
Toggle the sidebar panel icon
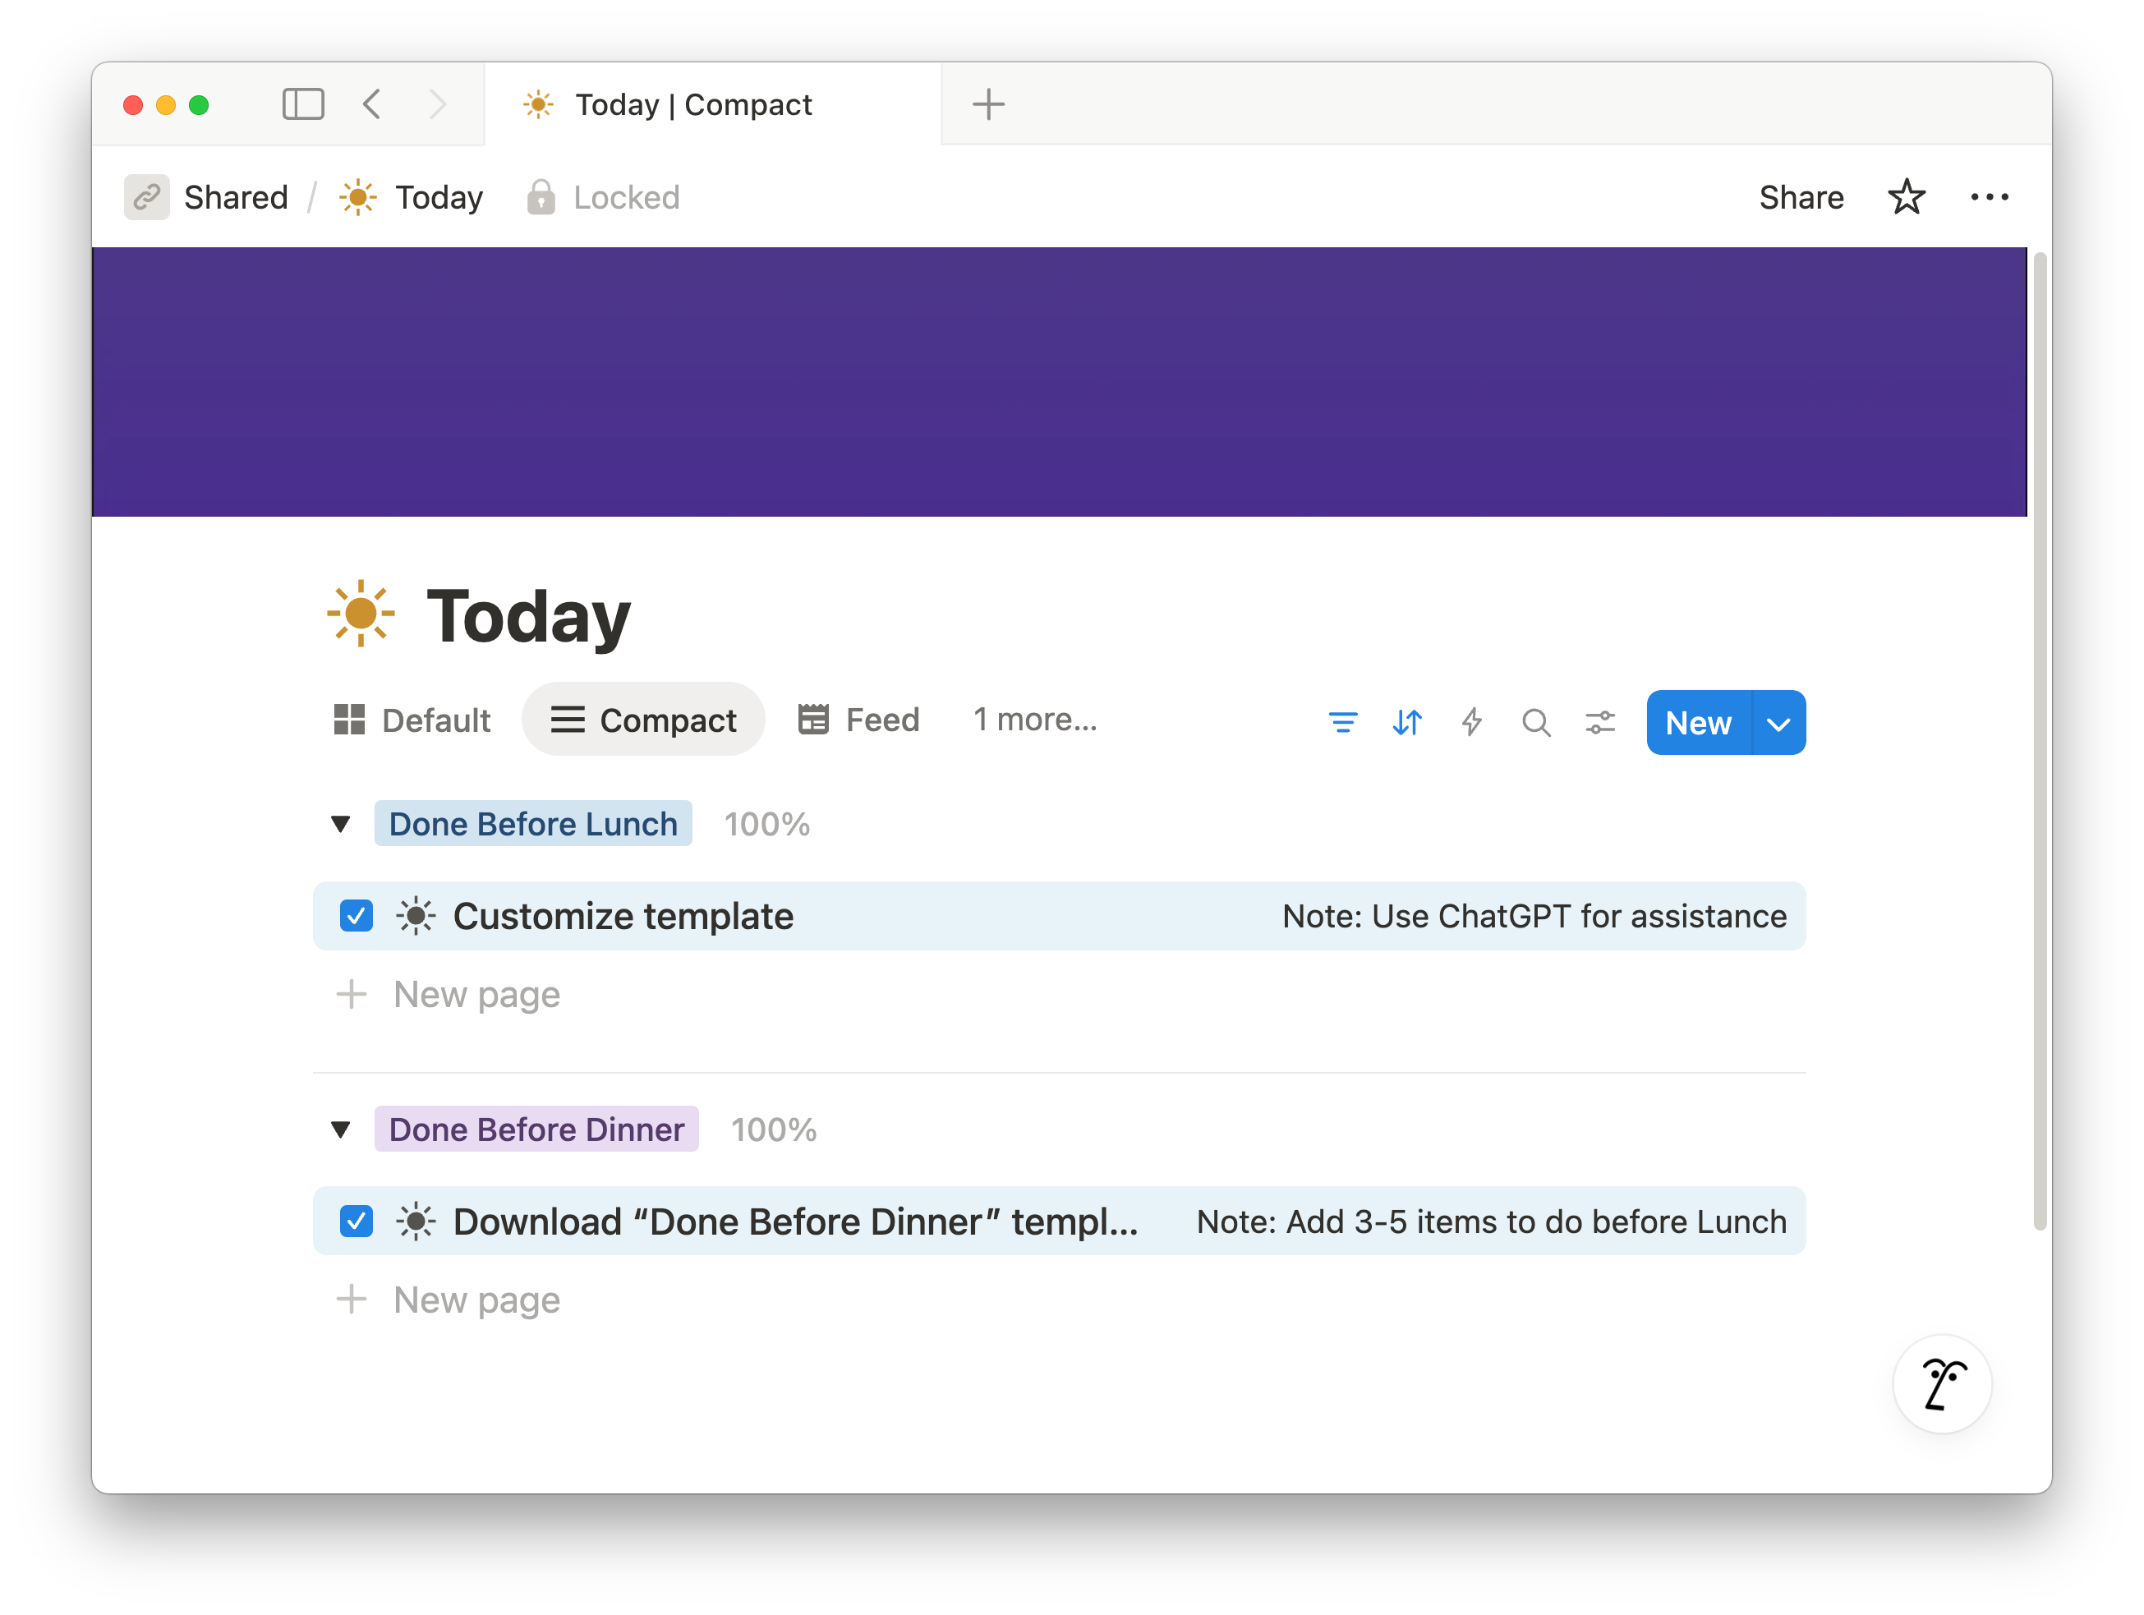pos(302,104)
